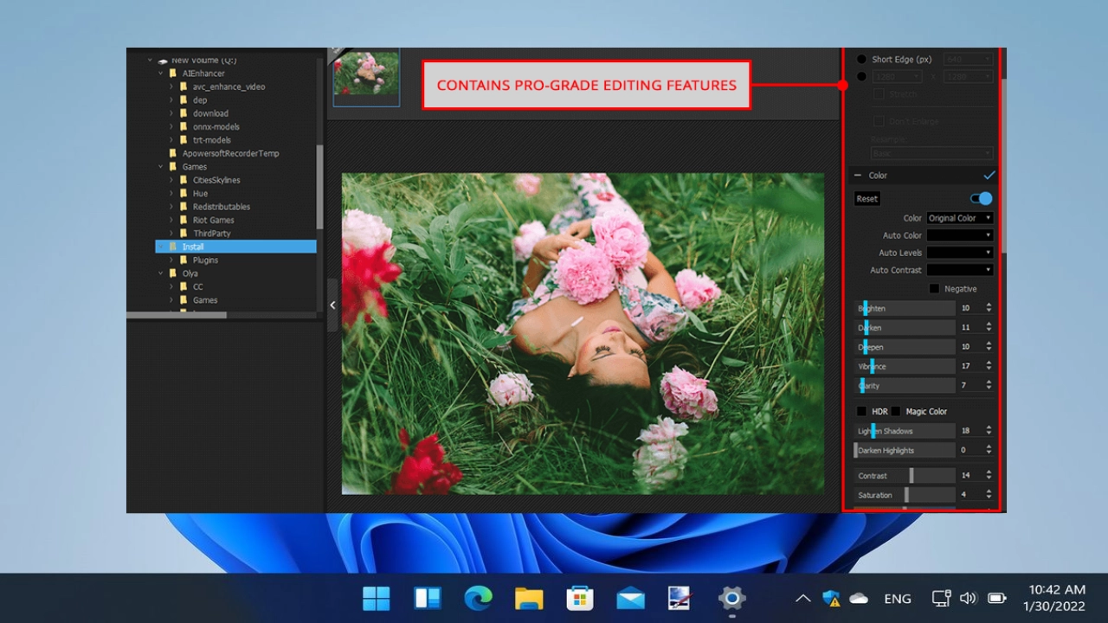Click the ApowersoftRecorderTemp folder icon

(x=173, y=153)
